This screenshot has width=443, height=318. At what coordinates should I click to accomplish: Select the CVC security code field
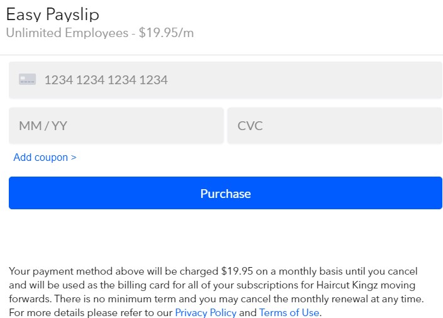(x=335, y=126)
